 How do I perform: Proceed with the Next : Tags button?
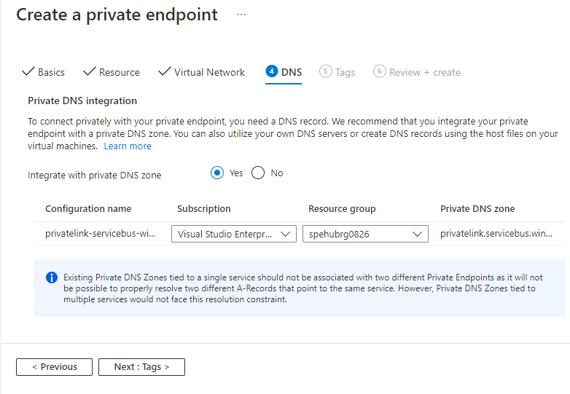tap(141, 367)
